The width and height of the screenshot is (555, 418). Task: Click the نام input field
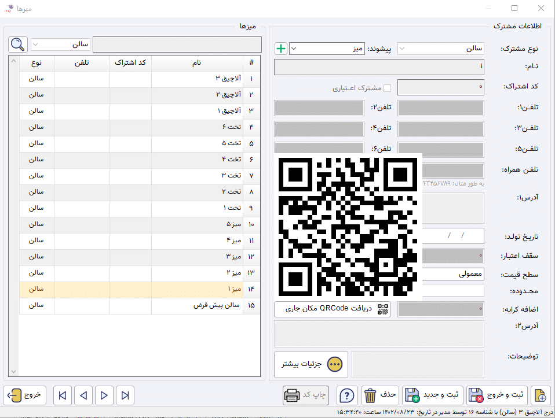click(x=379, y=67)
